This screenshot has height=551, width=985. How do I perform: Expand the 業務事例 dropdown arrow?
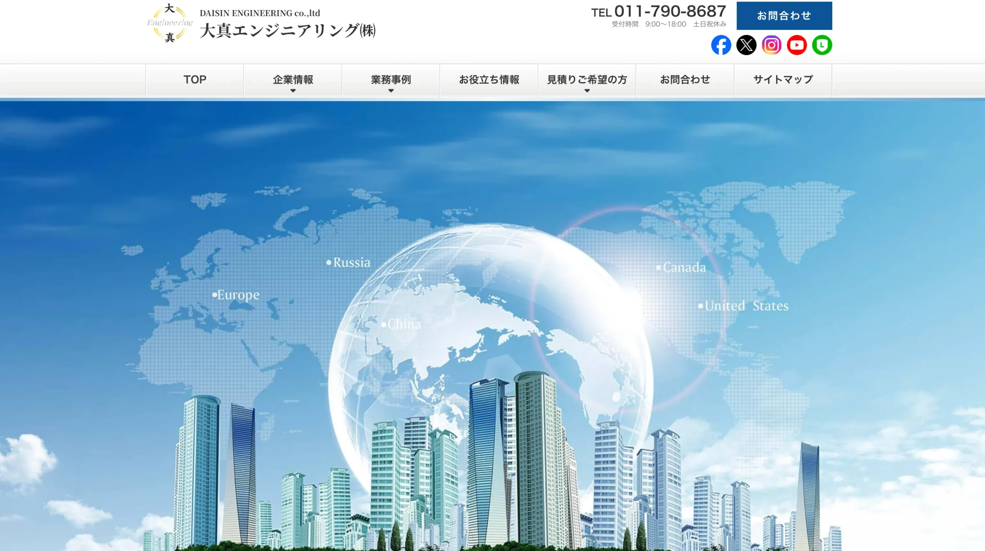coord(391,91)
